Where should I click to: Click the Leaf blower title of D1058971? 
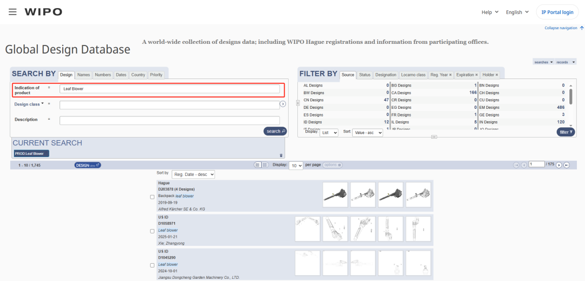168,230
